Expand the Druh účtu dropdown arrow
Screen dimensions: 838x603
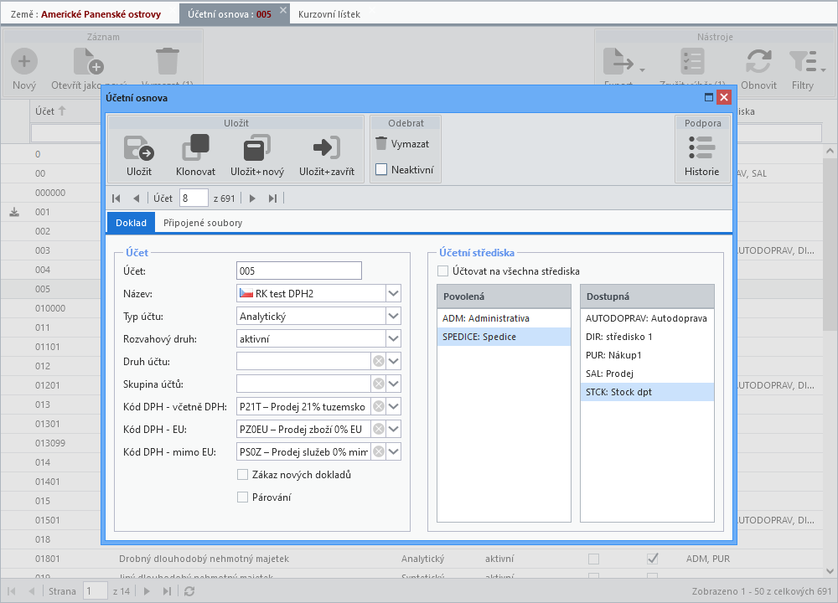click(x=393, y=361)
